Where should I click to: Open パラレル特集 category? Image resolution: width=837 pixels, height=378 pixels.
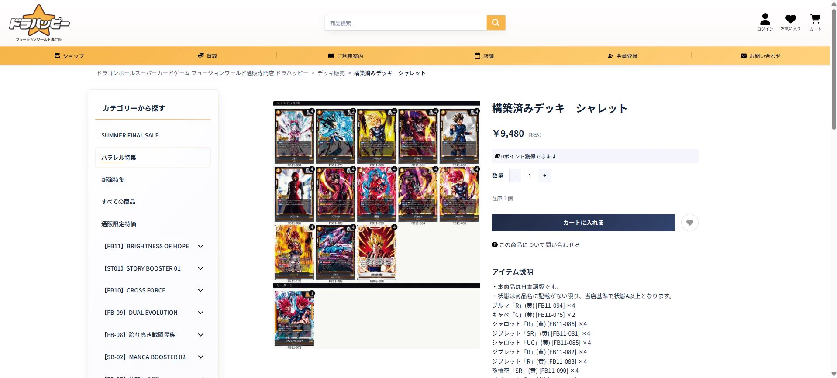(153, 158)
